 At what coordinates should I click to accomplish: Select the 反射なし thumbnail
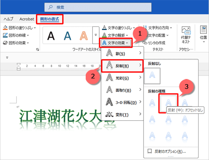click(152, 76)
